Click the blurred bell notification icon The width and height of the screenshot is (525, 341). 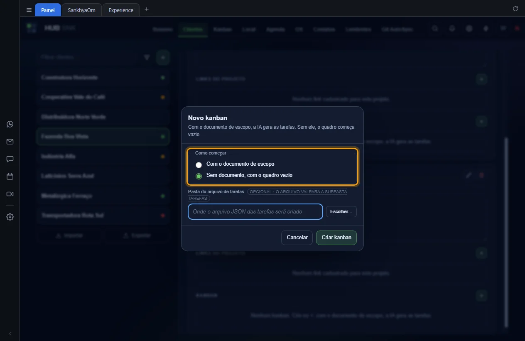[x=452, y=29]
